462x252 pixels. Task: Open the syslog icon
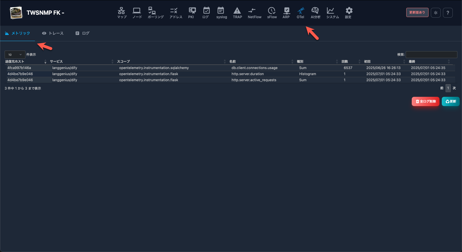221,13
